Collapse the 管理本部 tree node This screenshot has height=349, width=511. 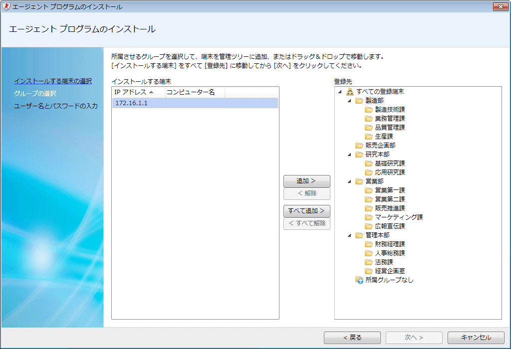pos(349,235)
